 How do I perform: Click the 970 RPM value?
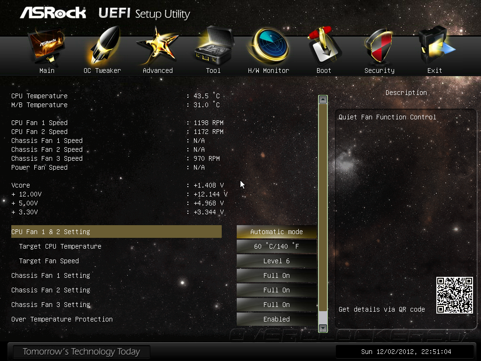point(207,158)
